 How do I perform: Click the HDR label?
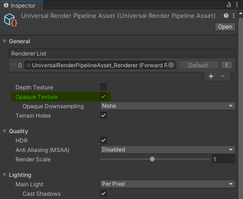coord(22,141)
